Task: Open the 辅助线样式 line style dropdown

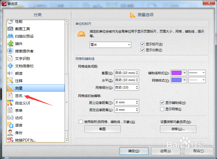Action: coord(197,73)
